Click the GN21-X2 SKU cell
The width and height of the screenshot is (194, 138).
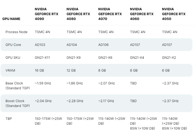tap(169, 58)
